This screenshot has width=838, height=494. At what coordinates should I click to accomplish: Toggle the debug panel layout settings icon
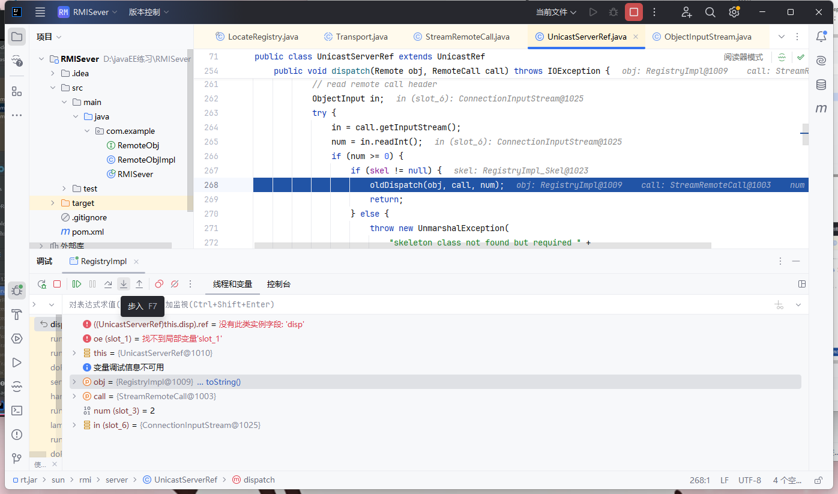[x=801, y=284]
